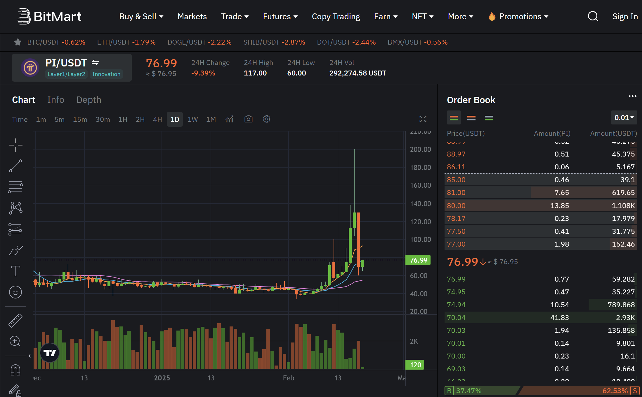Open Copy Trading page
The height and width of the screenshot is (397, 642).
336,16
